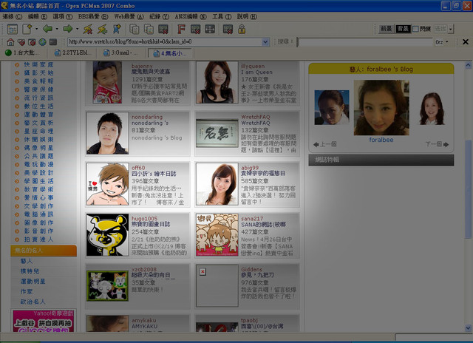Open the 模特兒 sidebar link
The height and width of the screenshot is (343, 473).
30,271
